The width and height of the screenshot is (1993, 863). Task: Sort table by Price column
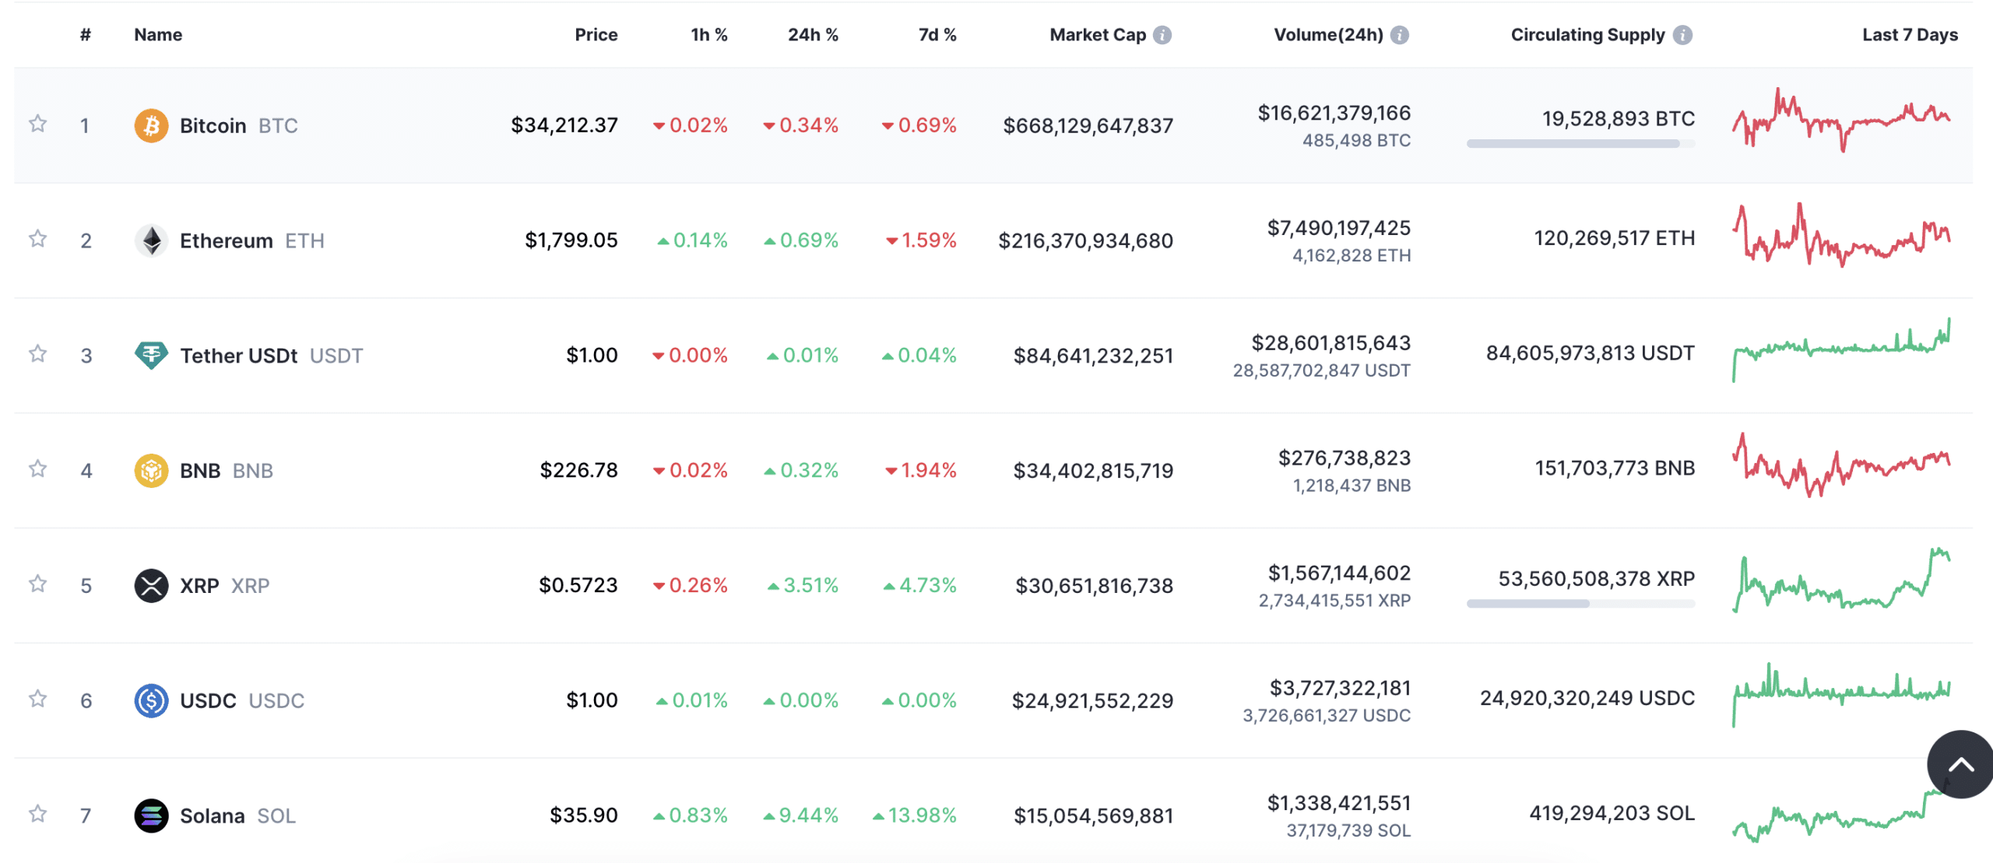pos(596,35)
